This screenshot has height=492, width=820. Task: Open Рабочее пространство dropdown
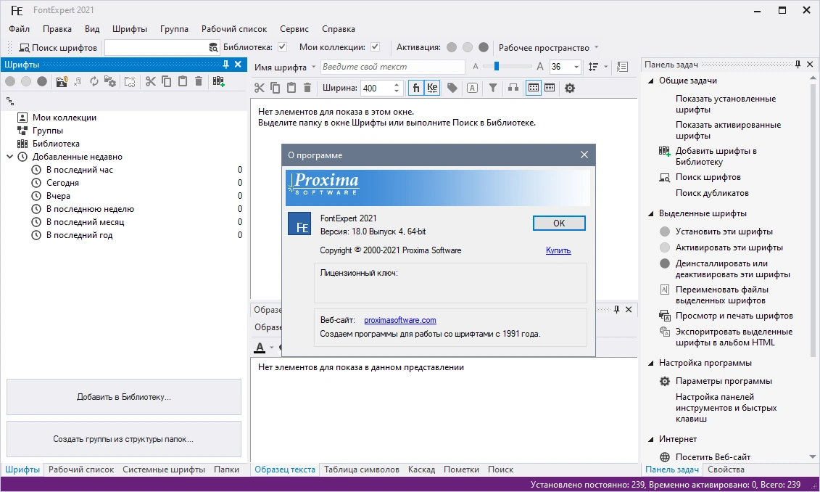549,48
